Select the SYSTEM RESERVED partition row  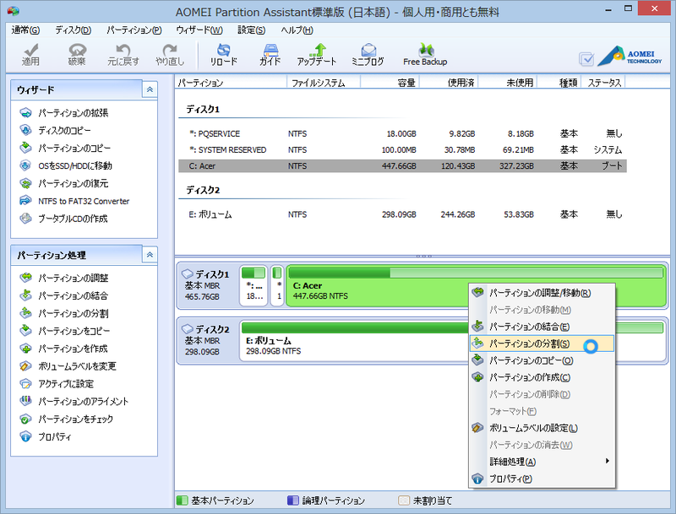tap(403, 149)
